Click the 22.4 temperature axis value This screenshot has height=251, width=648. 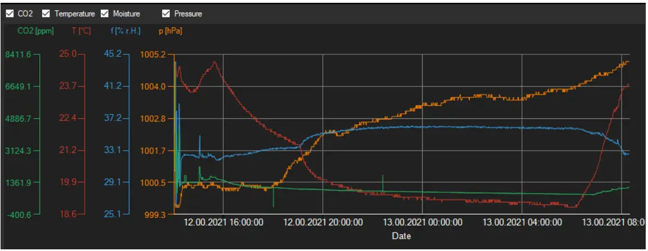click(67, 118)
